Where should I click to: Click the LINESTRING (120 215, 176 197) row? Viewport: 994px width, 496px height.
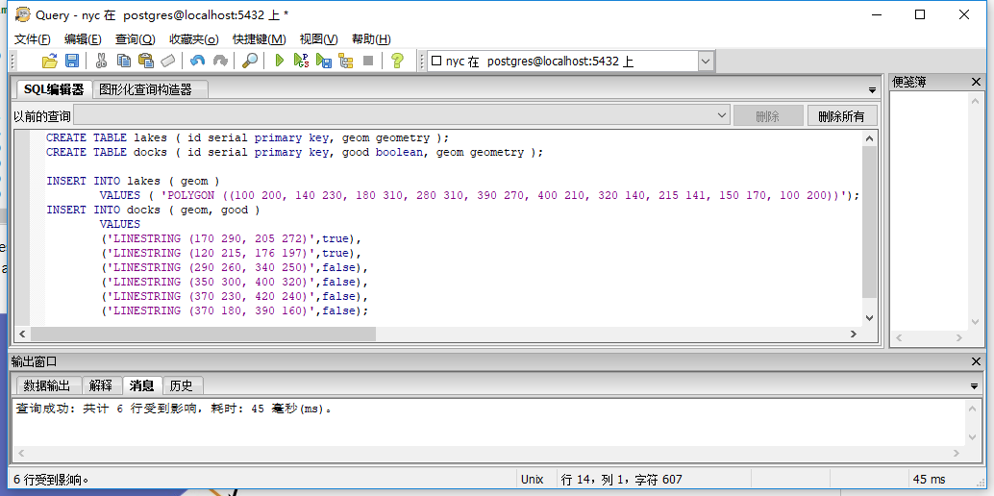click(x=232, y=253)
